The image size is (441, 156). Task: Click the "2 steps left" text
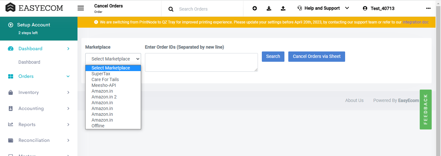[28, 33]
